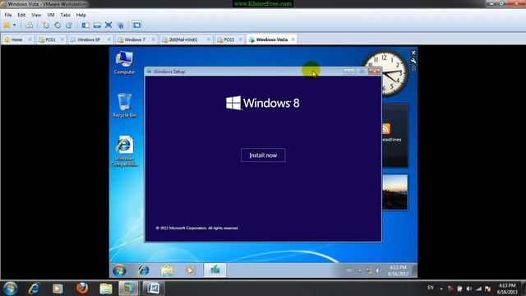Toggle the thumbnail bar view icon
526x296 pixels.
click(97, 25)
